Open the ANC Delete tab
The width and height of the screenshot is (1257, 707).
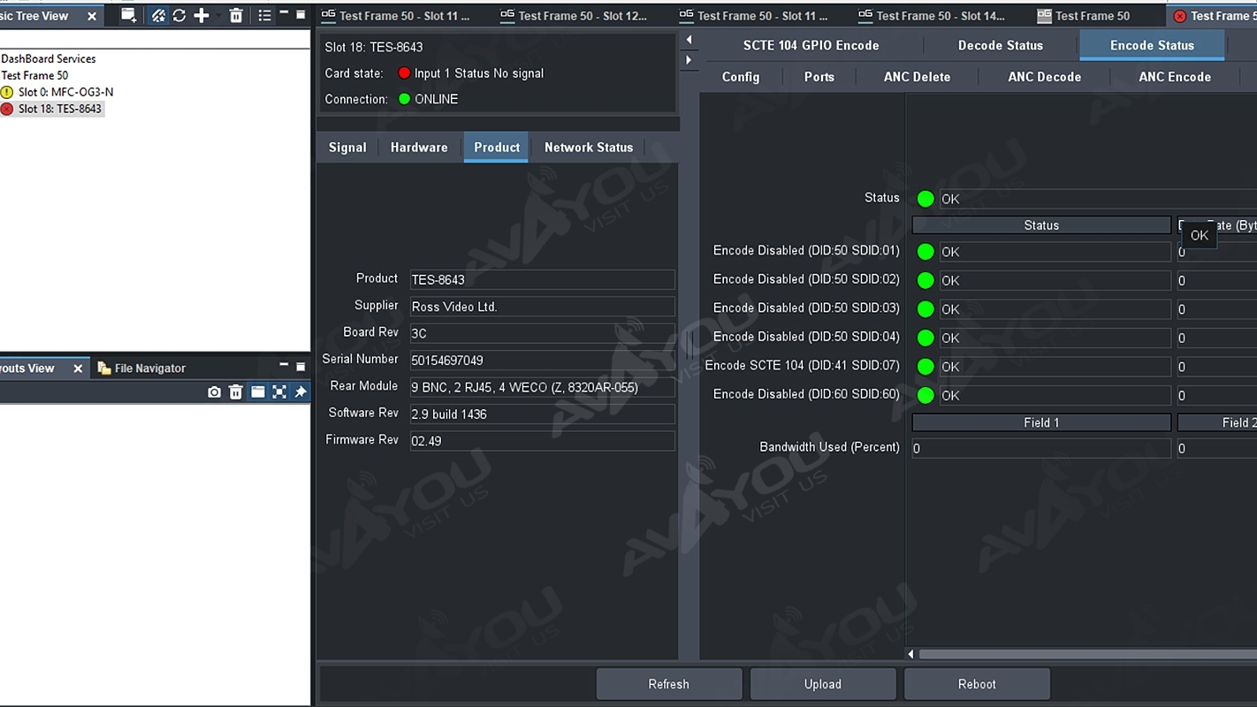click(x=917, y=77)
